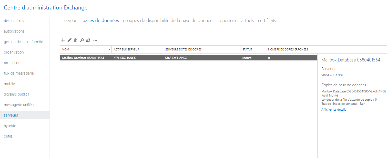Click the 0 erroneous copies cell
387x158 pixels.
click(269, 58)
